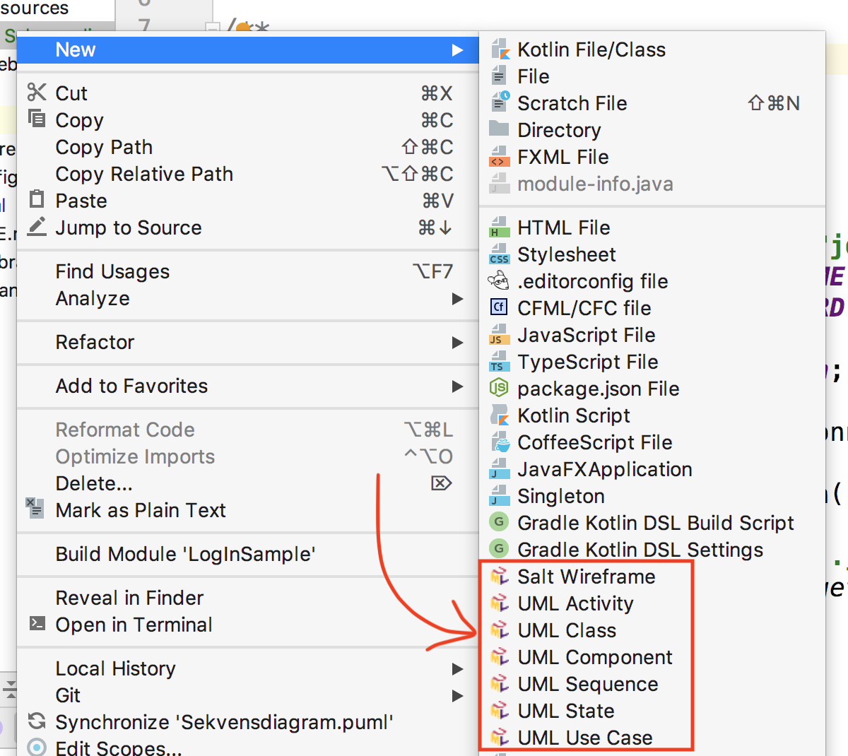Click the UML Class PlantUML icon

click(x=500, y=630)
